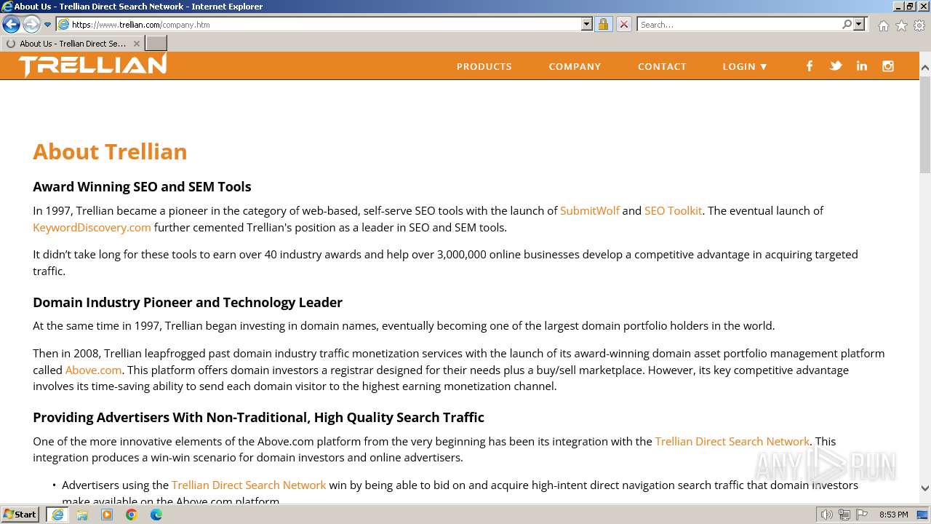
Task: Click the scrollbar down arrow
Action: [x=925, y=488]
